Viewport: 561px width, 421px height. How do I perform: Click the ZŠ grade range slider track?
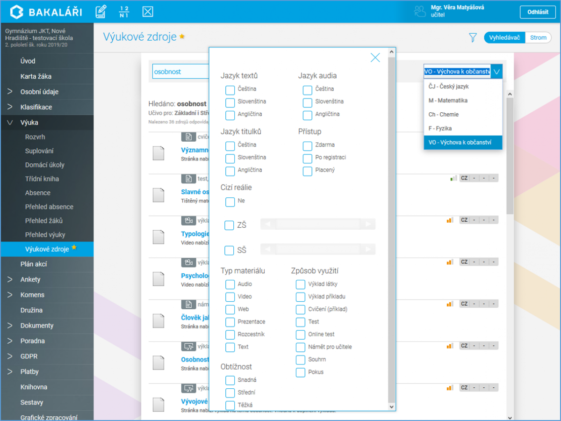[x=318, y=225]
